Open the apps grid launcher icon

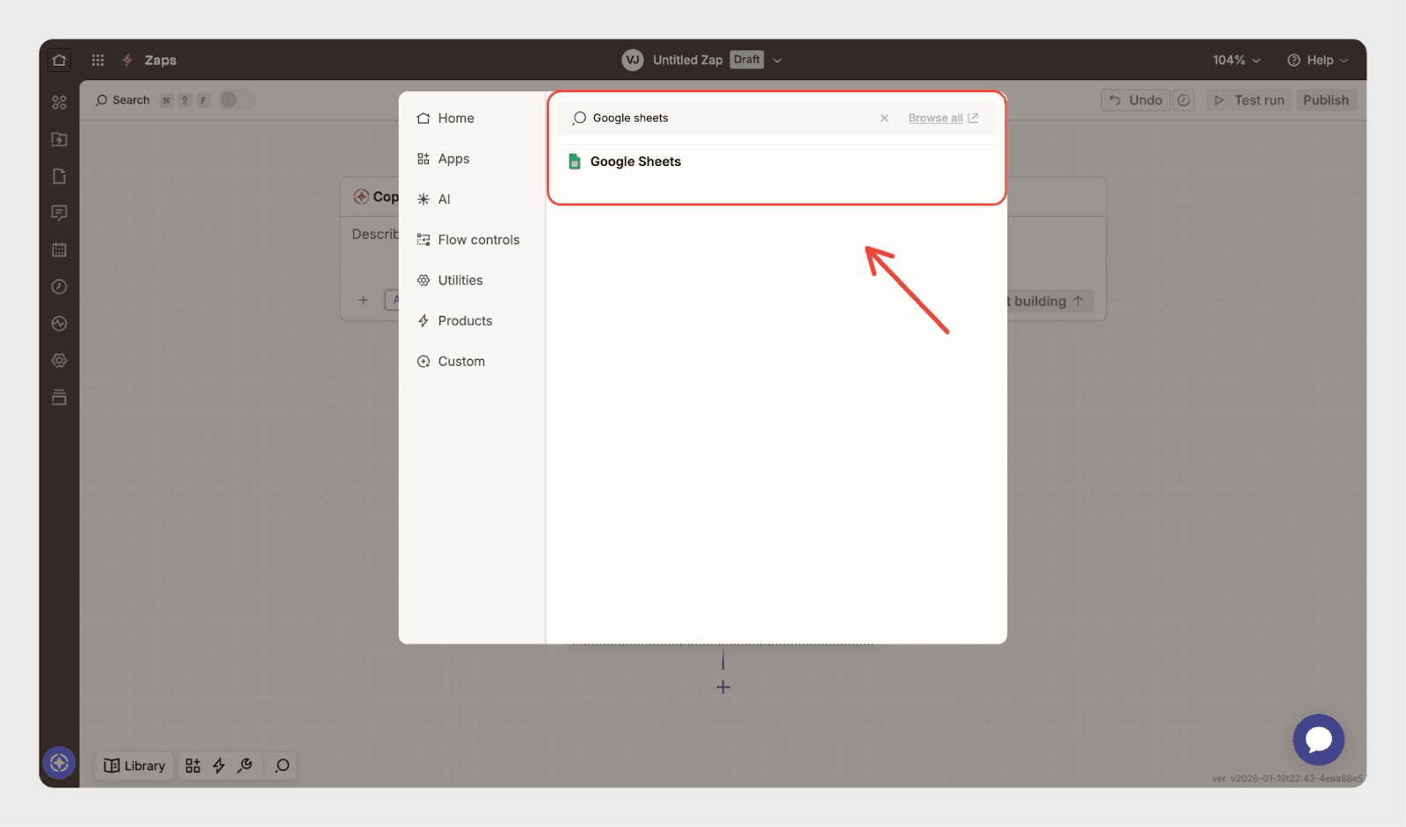coord(98,60)
